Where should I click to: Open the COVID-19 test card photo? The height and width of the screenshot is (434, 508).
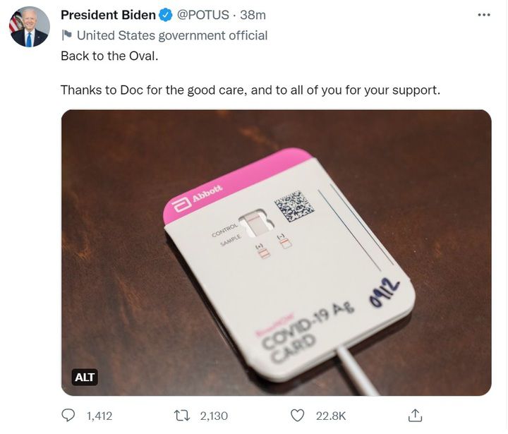(276, 252)
